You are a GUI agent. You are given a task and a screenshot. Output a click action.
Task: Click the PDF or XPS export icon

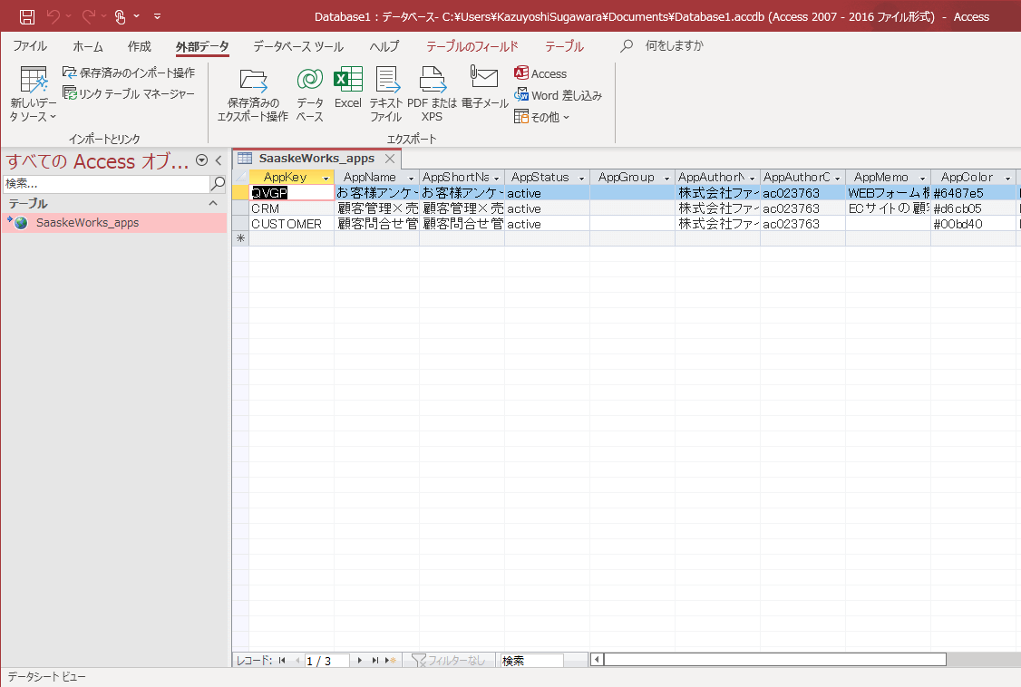tap(433, 80)
